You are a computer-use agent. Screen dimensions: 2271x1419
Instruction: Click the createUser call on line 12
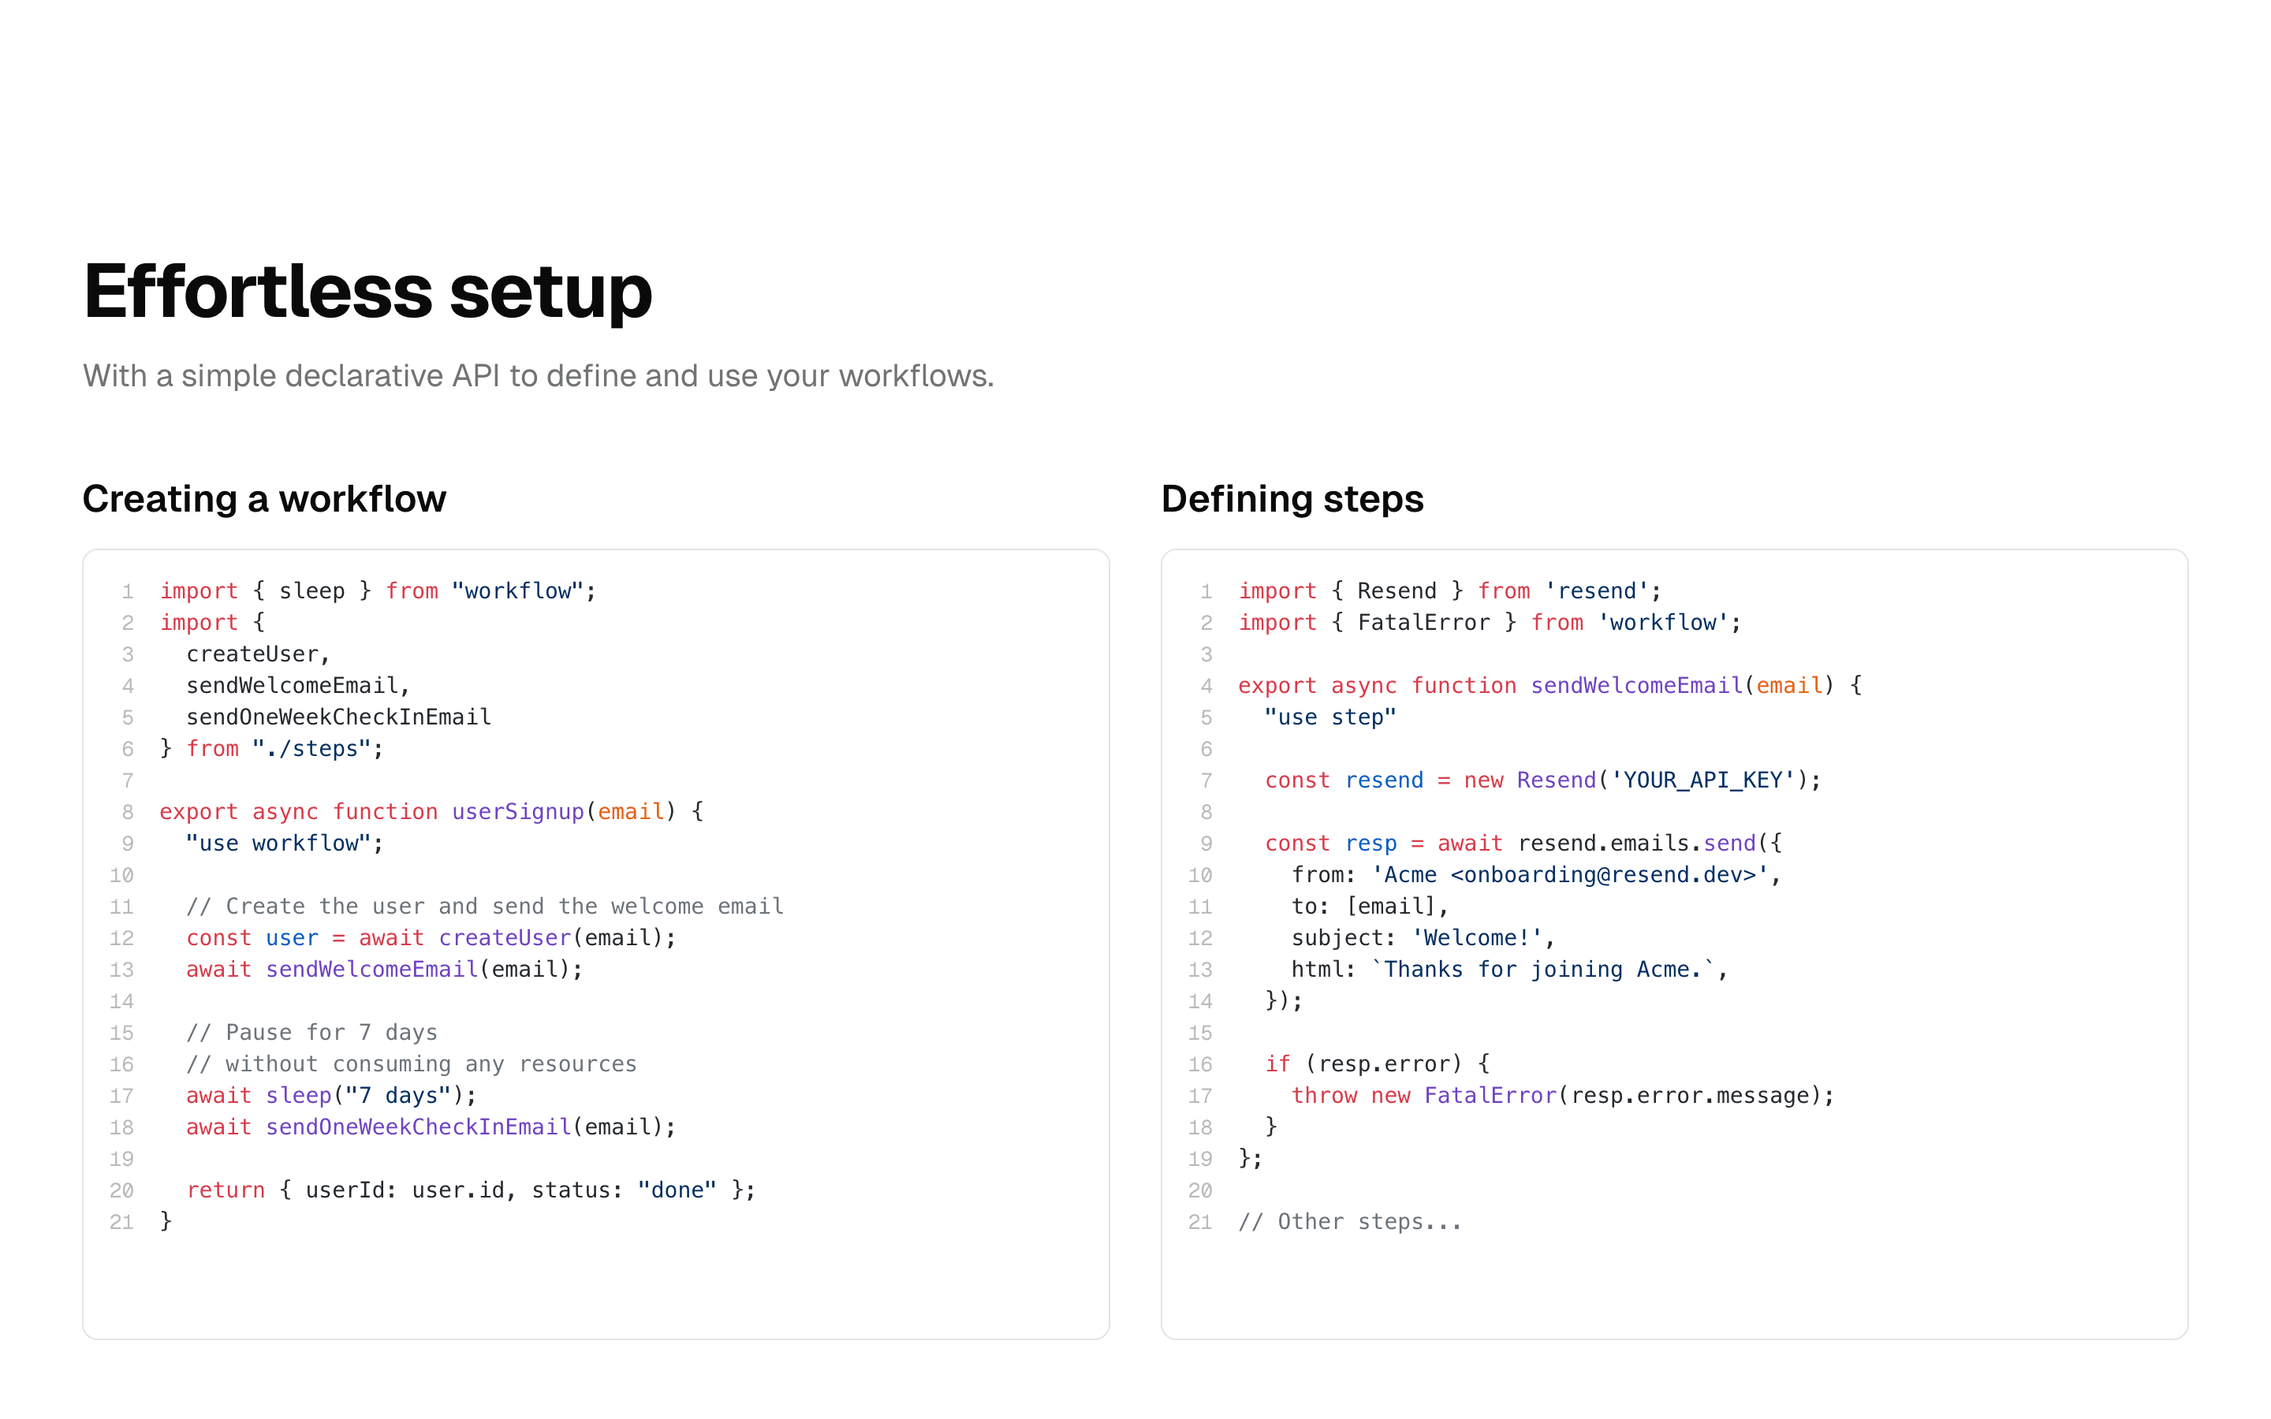point(503,937)
